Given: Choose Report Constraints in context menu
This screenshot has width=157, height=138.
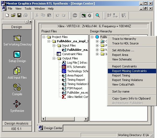Looking at the screenshot, I should pyautogui.click(x=132, y=66).
